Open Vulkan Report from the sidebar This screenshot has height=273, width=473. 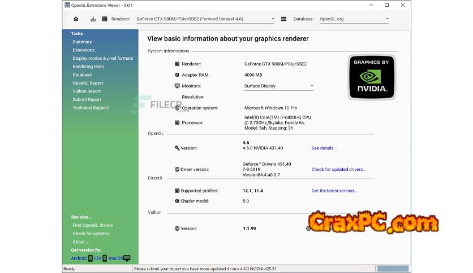87,91
